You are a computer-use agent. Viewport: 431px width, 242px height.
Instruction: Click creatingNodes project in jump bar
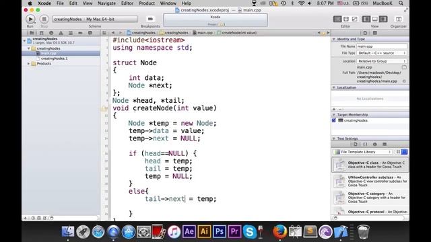click(141, 33)
